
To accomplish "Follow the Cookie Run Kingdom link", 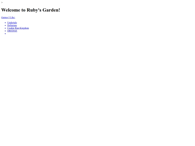I will pos(18,28).
